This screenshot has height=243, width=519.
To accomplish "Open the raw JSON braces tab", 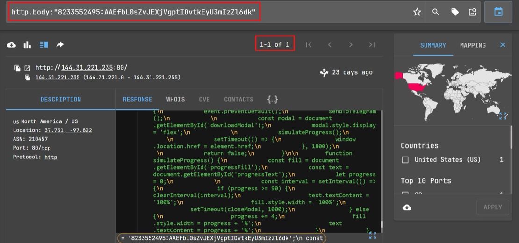I will click(x=273, y=99).
